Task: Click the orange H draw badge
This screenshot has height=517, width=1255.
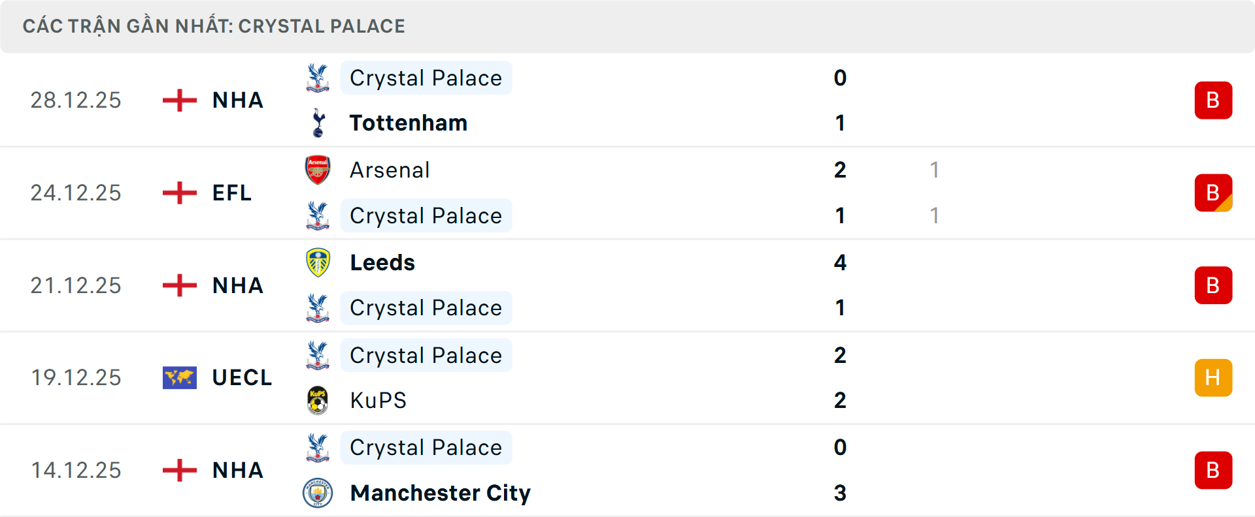Action: (1213, 377)
